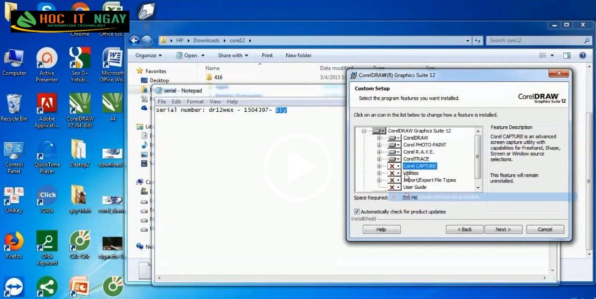Open install option dropdown for Import/Export File Types
Image resolution: width=596 pixels, height=299 pixels.
394,180
